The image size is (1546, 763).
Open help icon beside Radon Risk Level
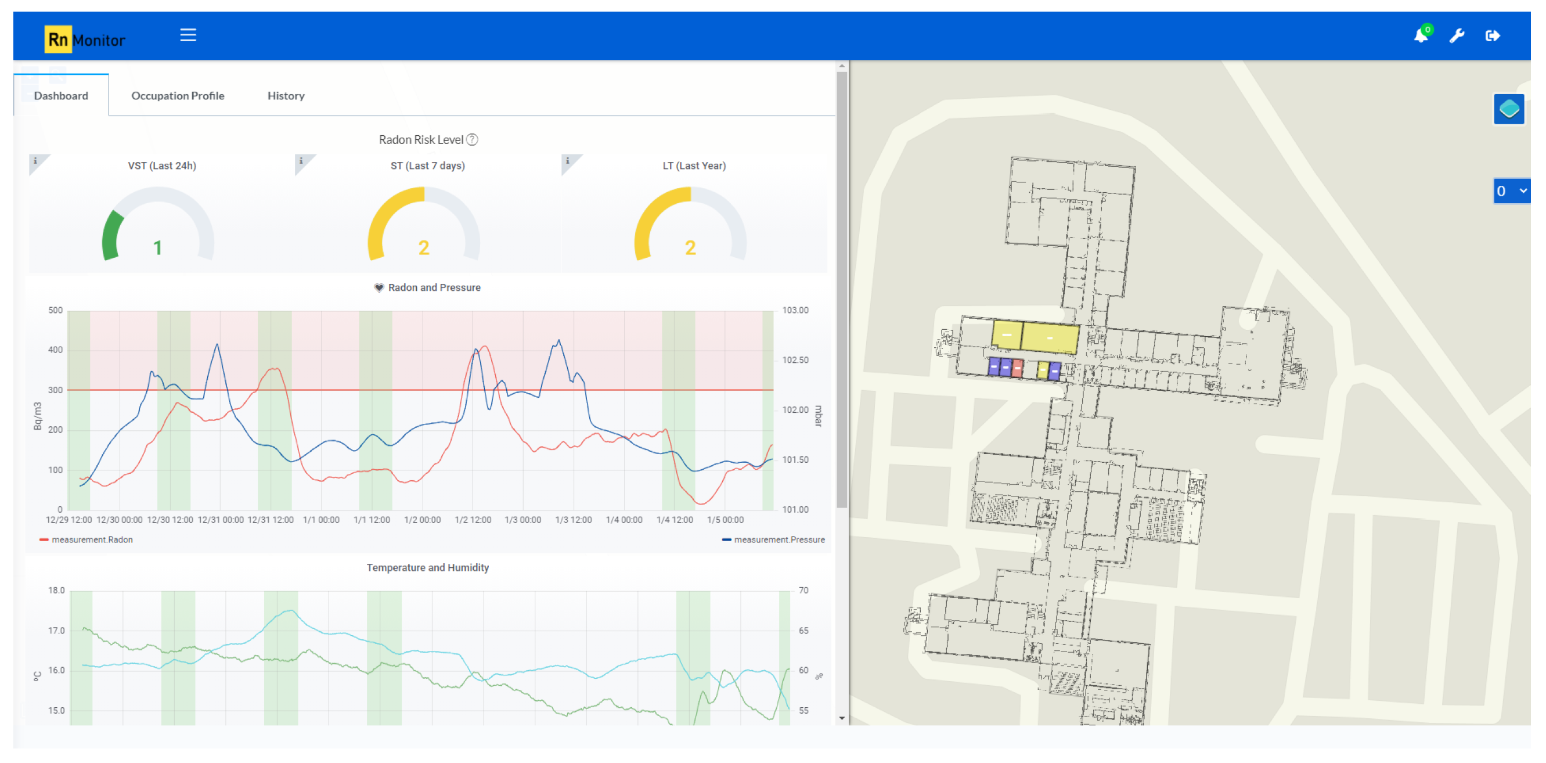pos(473,140)
